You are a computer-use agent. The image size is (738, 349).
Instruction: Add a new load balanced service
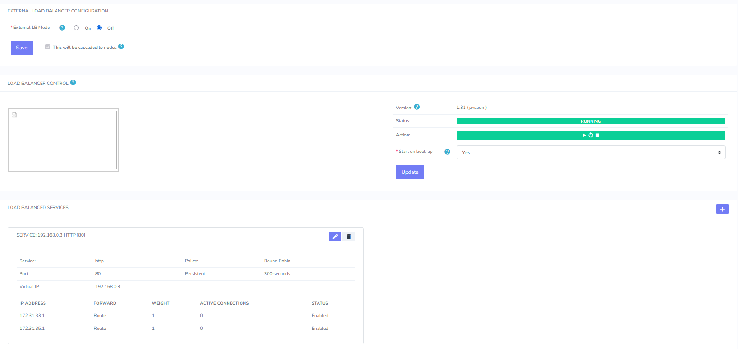(x=722, y=209)
